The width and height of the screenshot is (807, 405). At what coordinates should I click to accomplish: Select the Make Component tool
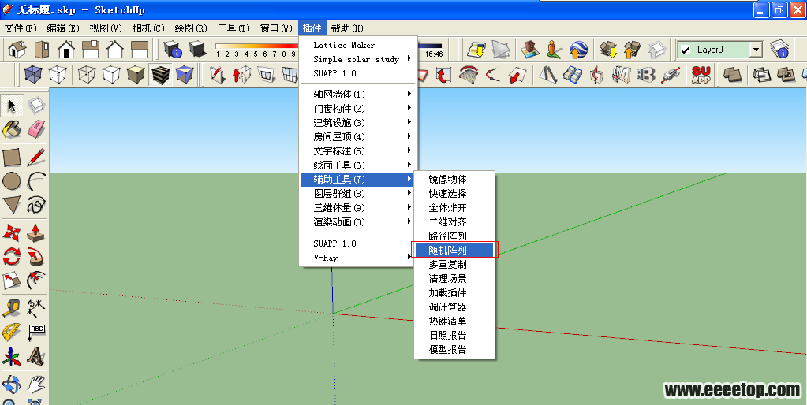pos(36,106)
